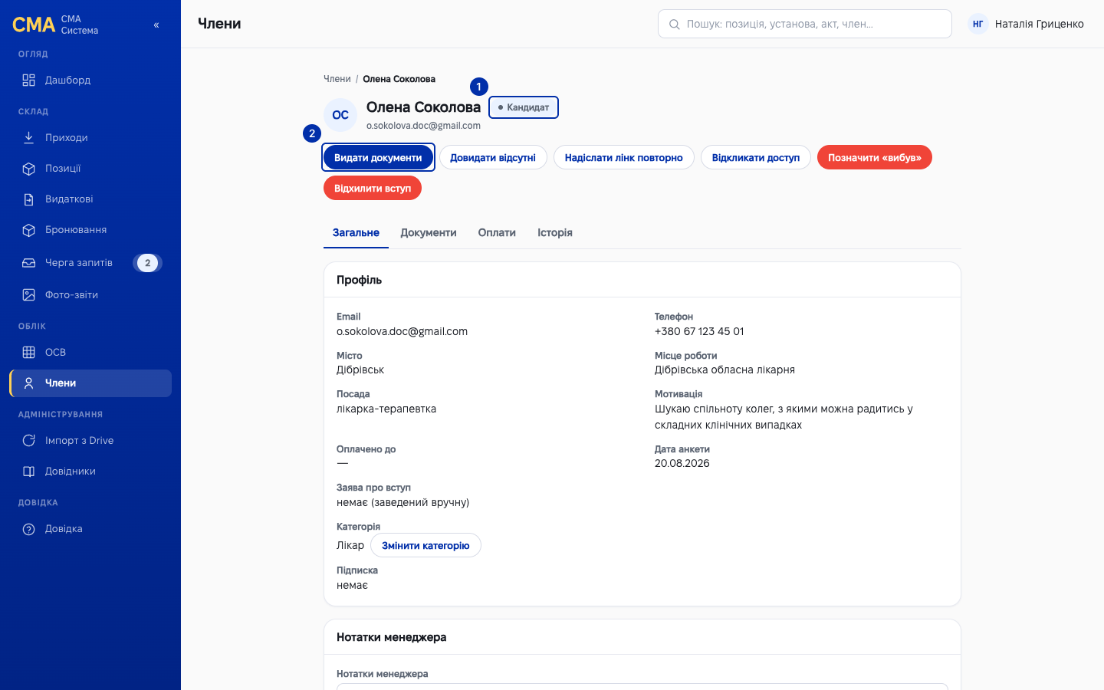Open Імпорт з Drive

pyautogui.click(x=90, y=441)
